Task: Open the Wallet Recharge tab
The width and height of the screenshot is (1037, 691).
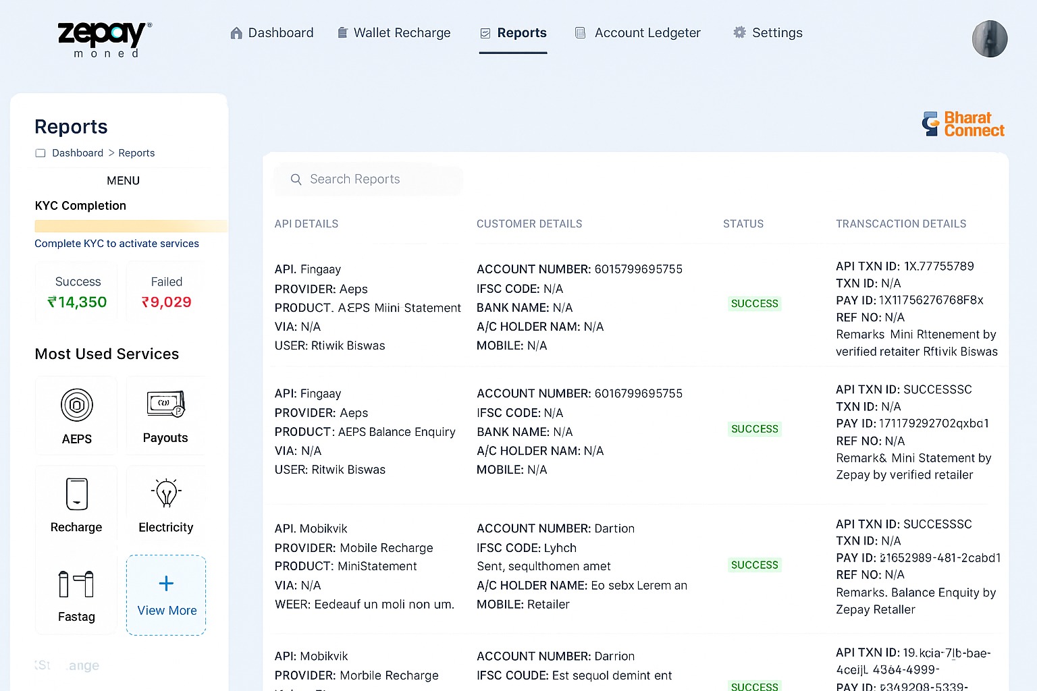Action: coord(394,33)
